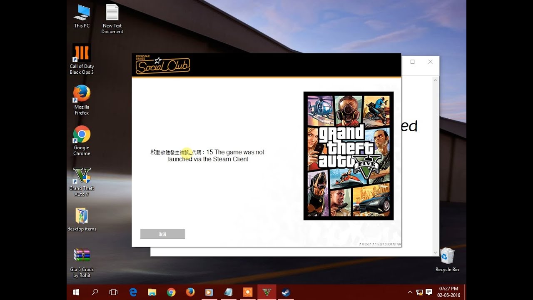Open Google Chrome from taskbar
The width and height of the screenshot is (533, 300).
171,292
